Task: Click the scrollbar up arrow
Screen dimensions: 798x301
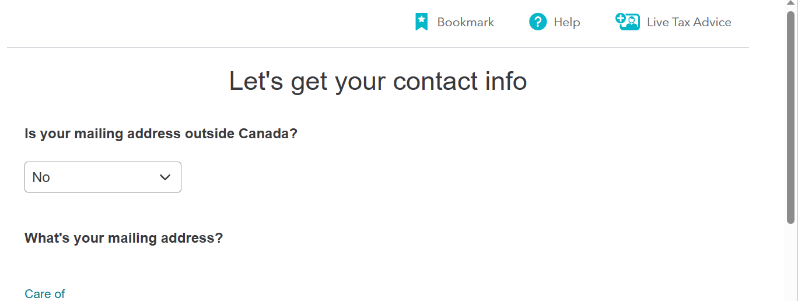Action: click(791, 4)
